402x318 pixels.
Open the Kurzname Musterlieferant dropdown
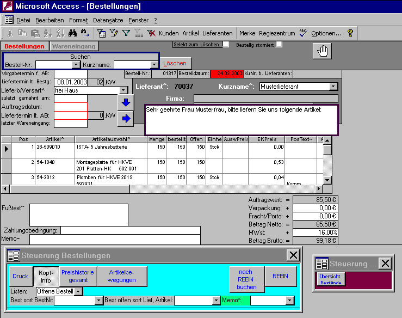click(333, 87)
